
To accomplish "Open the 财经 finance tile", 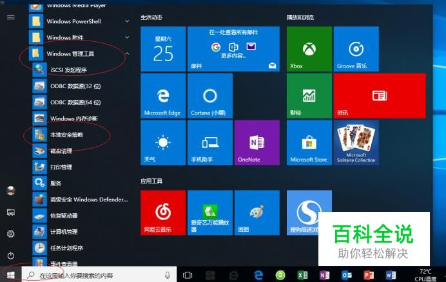I will tap(309, 96).
